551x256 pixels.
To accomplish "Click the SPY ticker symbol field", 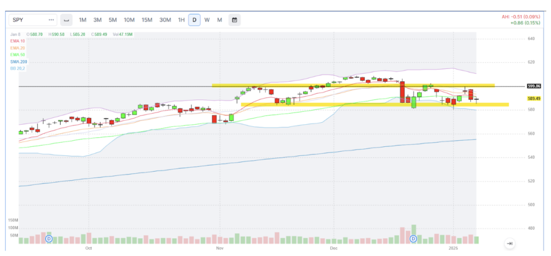I will click(33, 20).
